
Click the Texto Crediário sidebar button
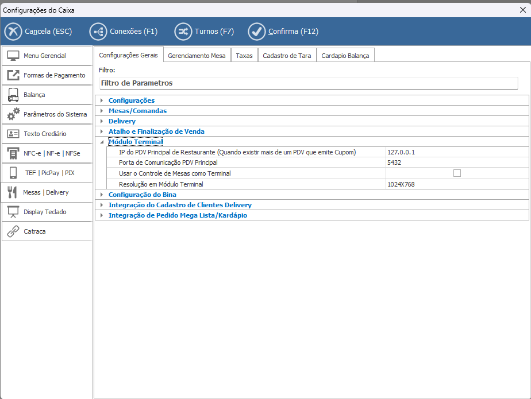(x=47, y=134)
